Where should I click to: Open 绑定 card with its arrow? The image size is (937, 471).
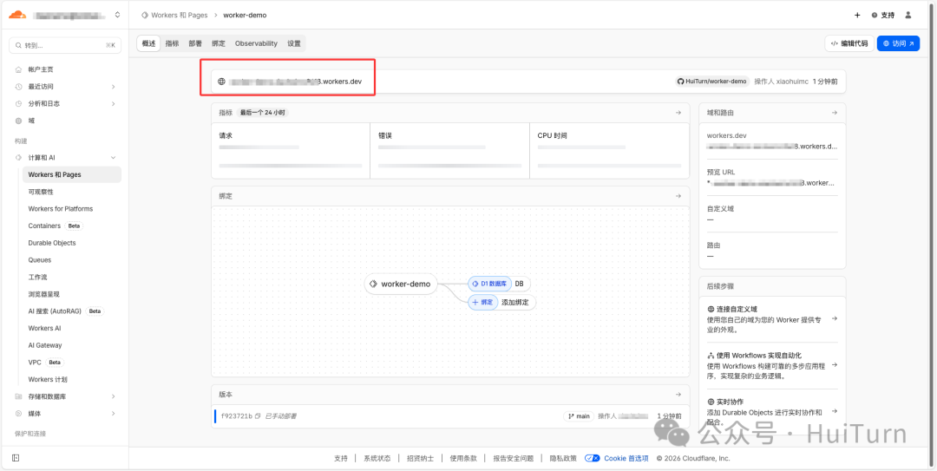pyautogui.click(x=678, y=196)
